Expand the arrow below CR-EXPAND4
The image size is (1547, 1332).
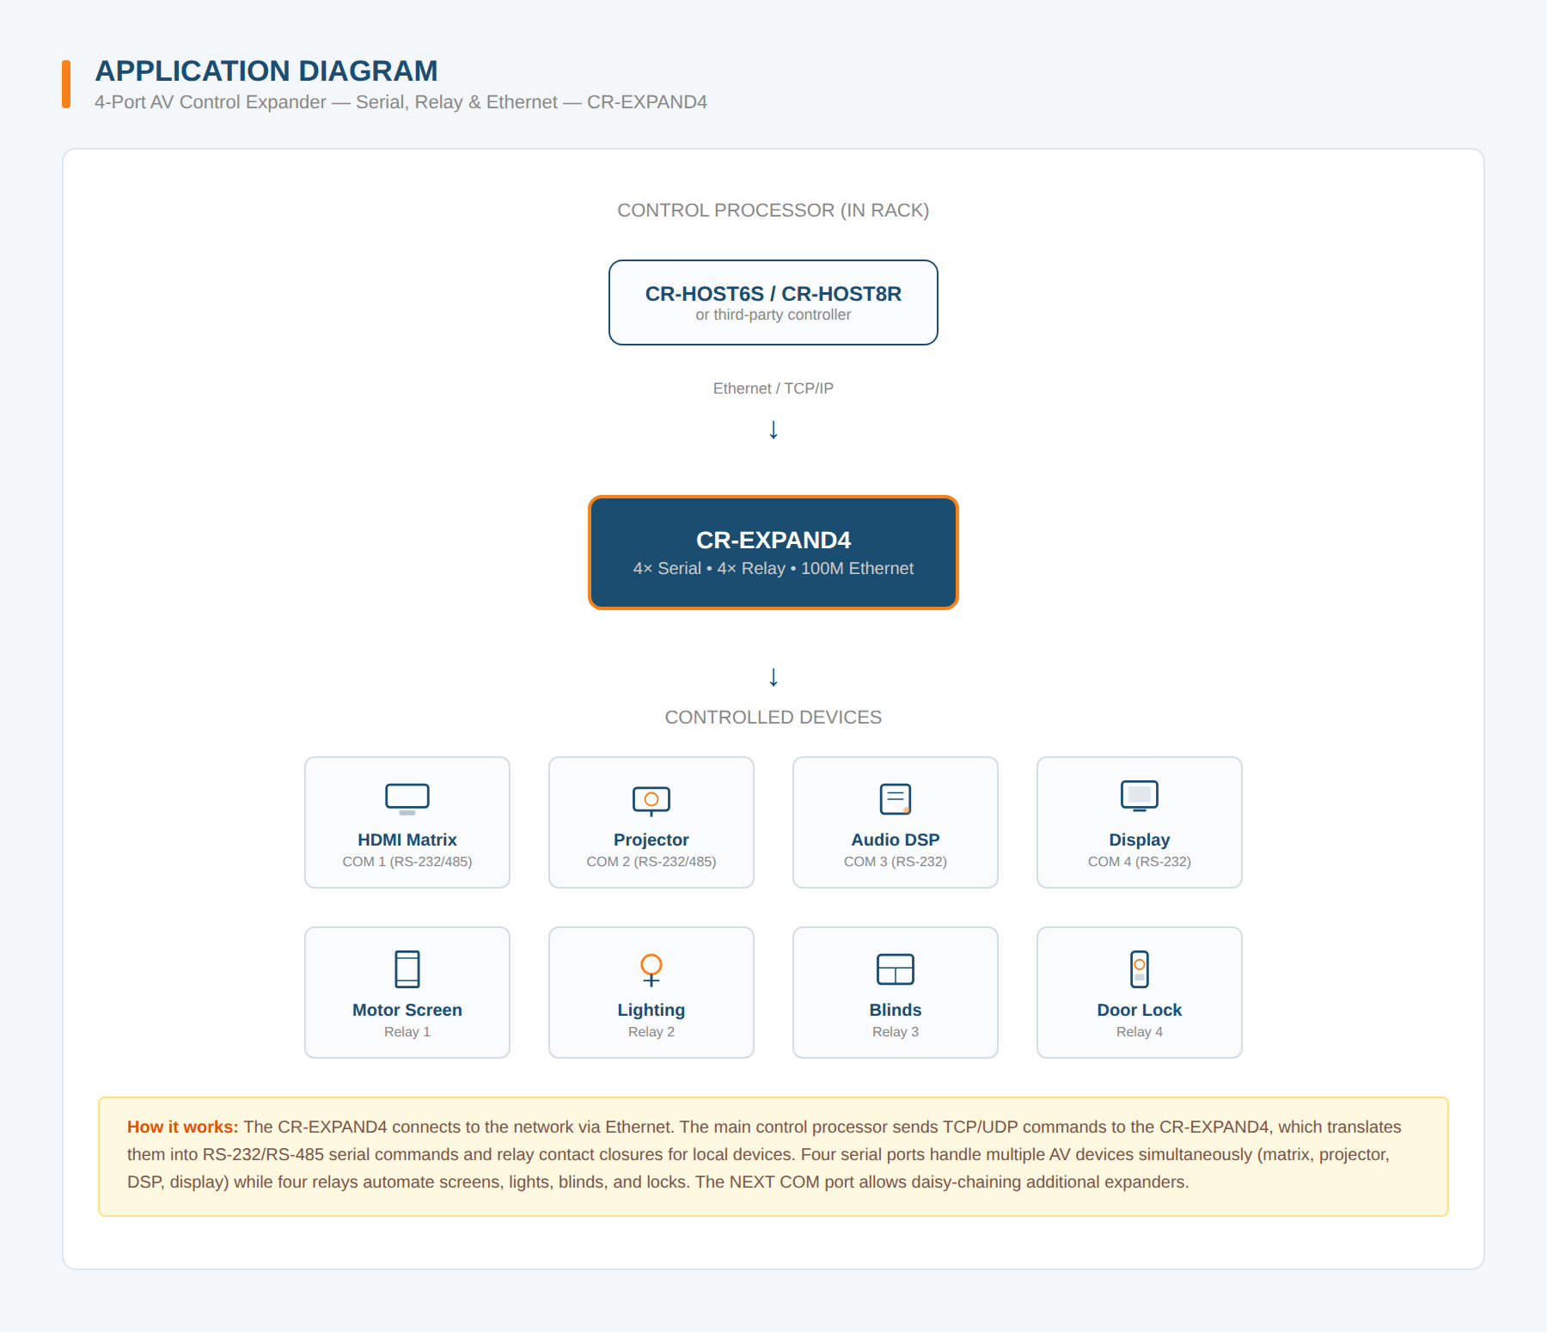tap(773, 676)
